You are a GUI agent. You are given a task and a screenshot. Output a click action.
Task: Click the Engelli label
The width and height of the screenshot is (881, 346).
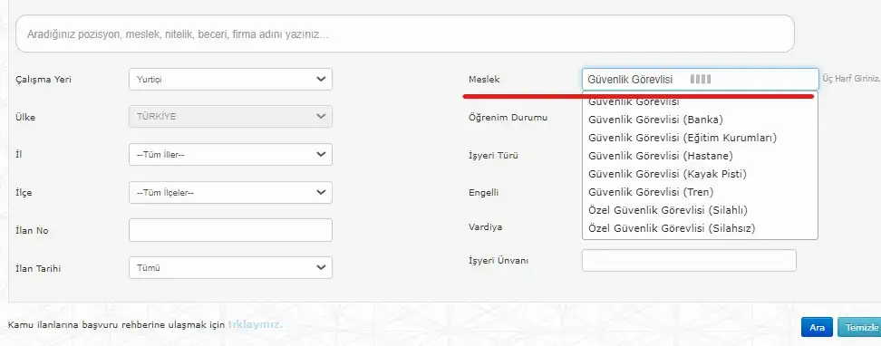click(484, 193)
